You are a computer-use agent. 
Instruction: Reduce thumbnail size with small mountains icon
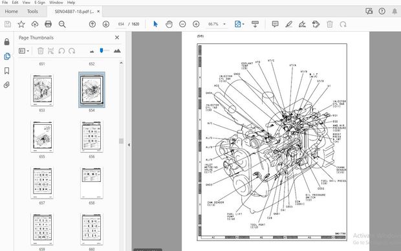click(x=92, y=51)
